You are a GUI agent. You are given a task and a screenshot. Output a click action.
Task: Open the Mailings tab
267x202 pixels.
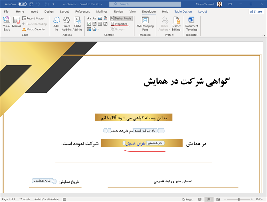(102, 11)
